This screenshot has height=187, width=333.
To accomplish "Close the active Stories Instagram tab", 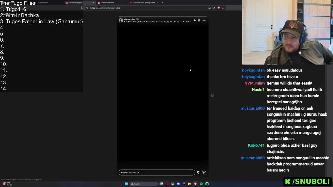I will 94,3.
